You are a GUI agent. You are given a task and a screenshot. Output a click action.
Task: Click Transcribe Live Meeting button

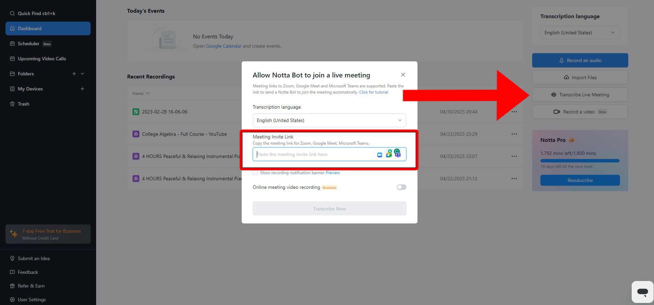[x=580, y=95]
